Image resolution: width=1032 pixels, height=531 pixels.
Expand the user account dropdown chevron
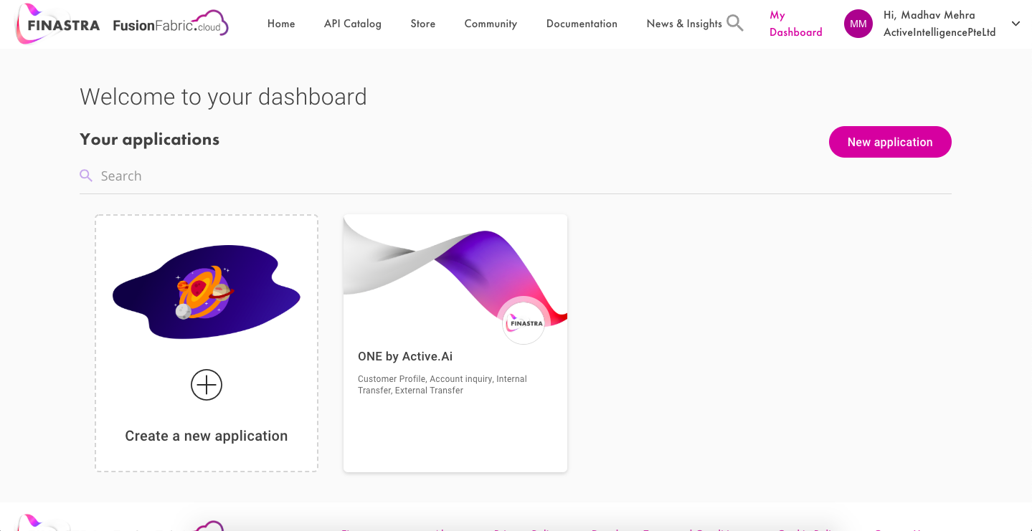click(1016, 24)
